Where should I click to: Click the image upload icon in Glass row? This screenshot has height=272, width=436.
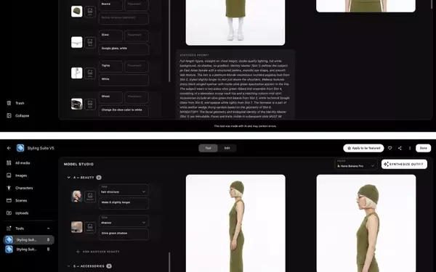tap(90, 43)
